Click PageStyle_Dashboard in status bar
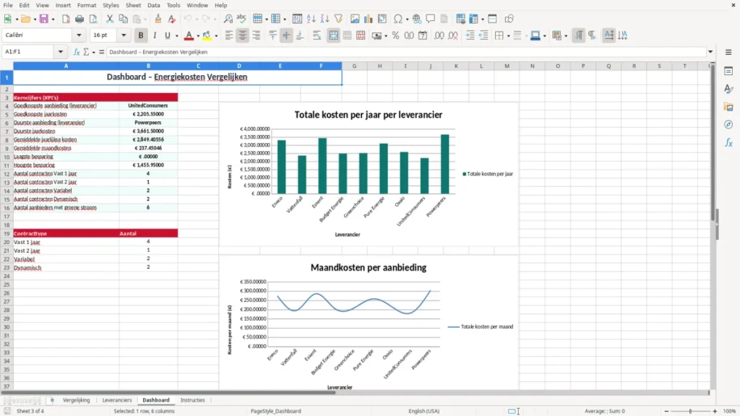This screenshot has height=416, width=740. click(275, 411)
